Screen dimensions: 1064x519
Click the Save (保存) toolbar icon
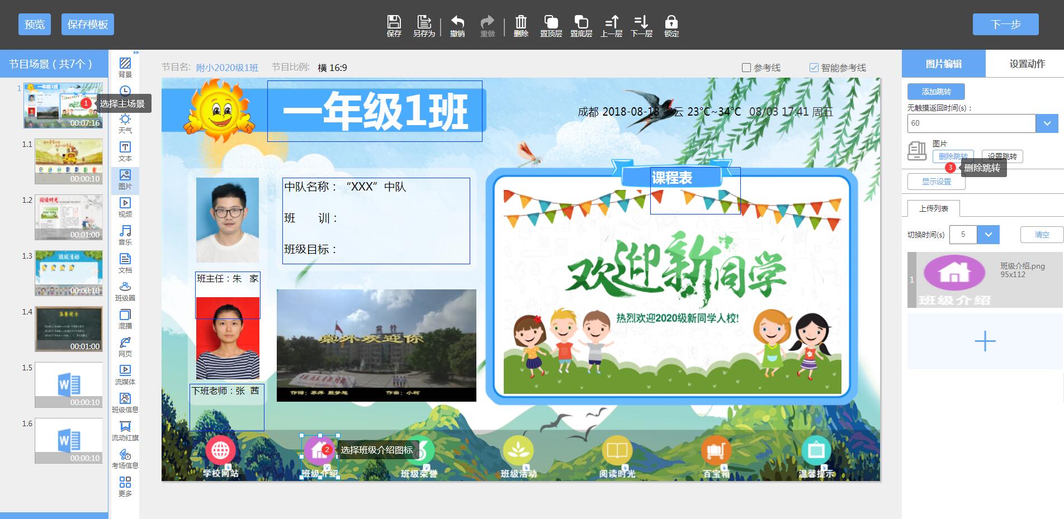394,25
